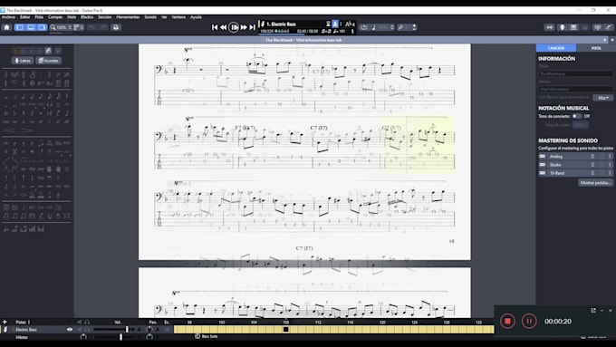Toggle the Electric Bass track visibility eye
The image size is (616, 347).
click(70, 329)
